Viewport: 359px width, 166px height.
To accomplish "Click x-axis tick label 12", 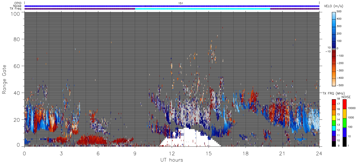I will click(172, 153).
